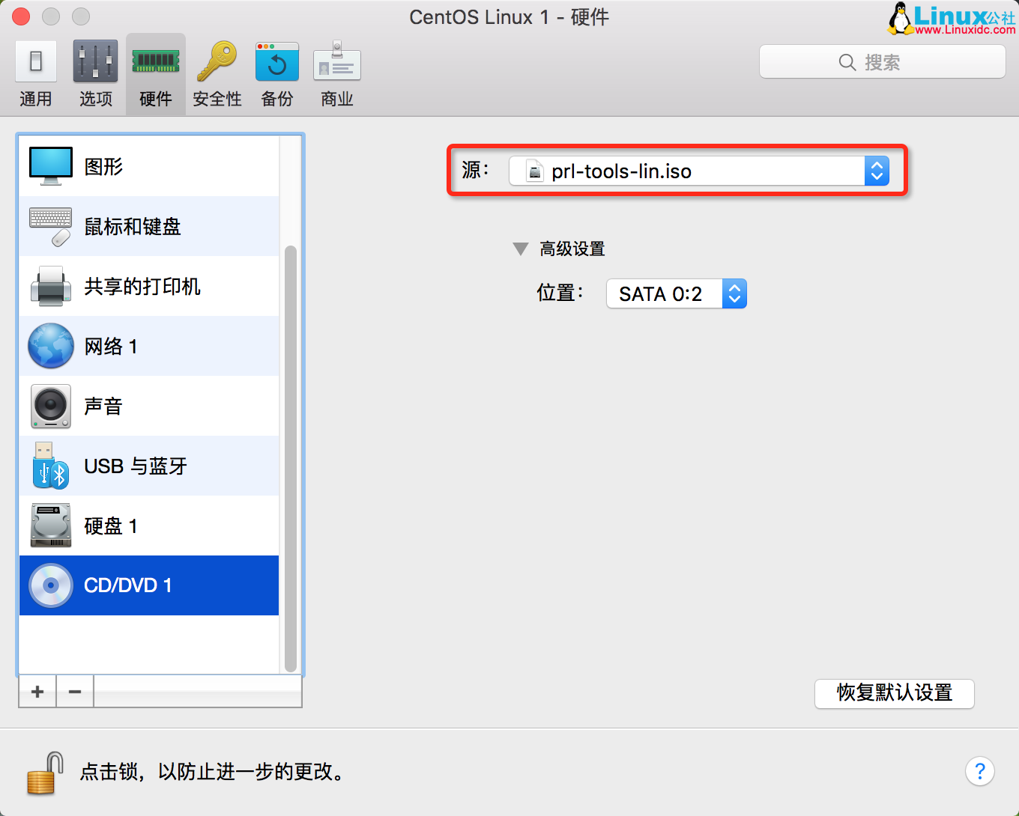Collapse the 高级设置 disclosure triangle
Image resolution: width=1019 pixels, height=816 pixels.
click(x=521, y=249)
